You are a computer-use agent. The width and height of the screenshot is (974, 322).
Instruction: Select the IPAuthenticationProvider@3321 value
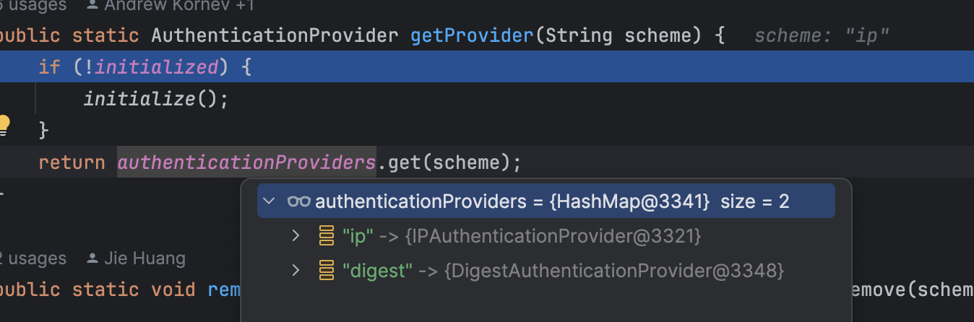pos(553,236)
